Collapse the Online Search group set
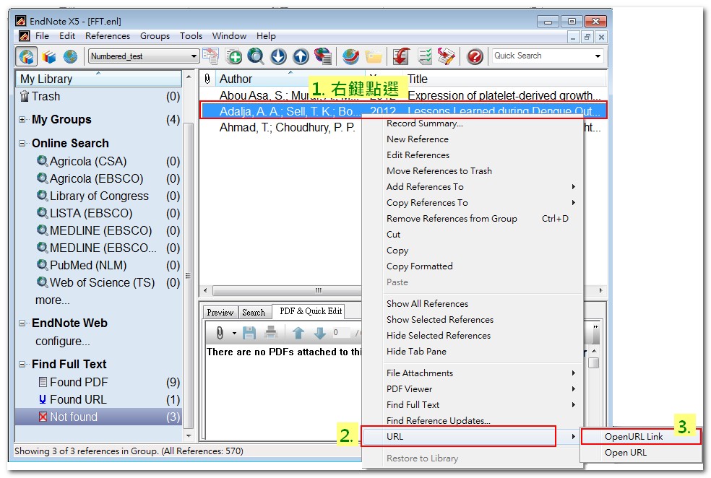Screen dimensions: 711x478 click(x=22, y=143)
